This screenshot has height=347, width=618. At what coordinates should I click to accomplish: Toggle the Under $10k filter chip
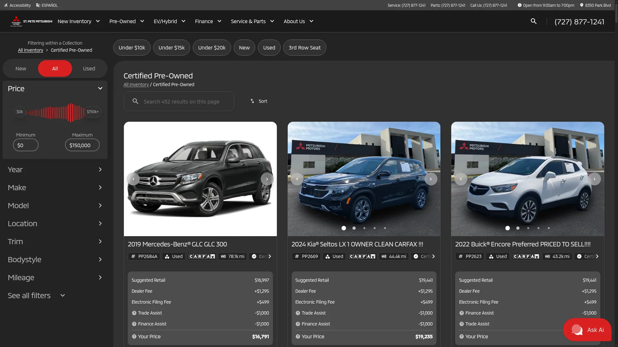(x=132, y=48)
